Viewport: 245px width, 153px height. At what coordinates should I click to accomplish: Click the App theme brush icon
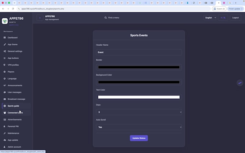tap(5, 45)
